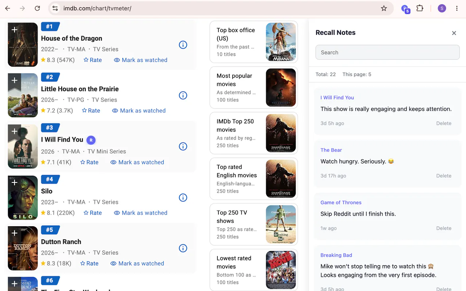Add Little House on the Prairie to watchlist
This screenshot has height=291, width=466.
15,80
